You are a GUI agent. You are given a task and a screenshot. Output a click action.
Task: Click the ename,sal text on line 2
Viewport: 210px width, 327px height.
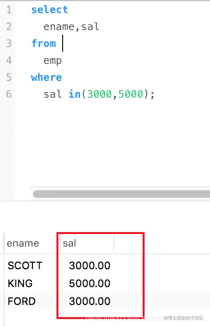pos(71,27)
